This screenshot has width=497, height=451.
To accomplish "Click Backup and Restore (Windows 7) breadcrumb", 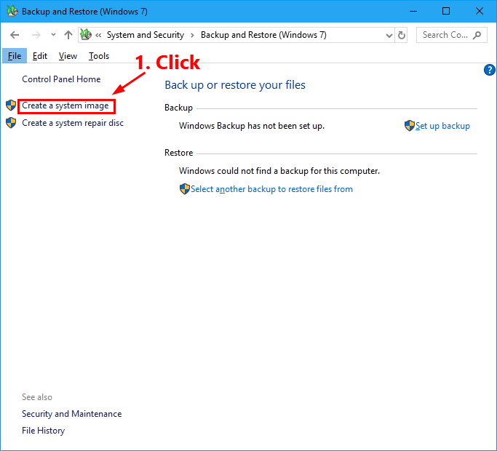I will click(263, 35).
